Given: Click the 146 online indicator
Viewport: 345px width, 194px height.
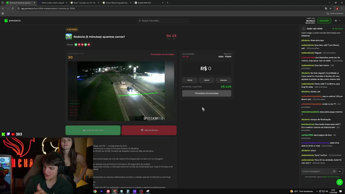Looking at the screenshot, I should 338,29.
